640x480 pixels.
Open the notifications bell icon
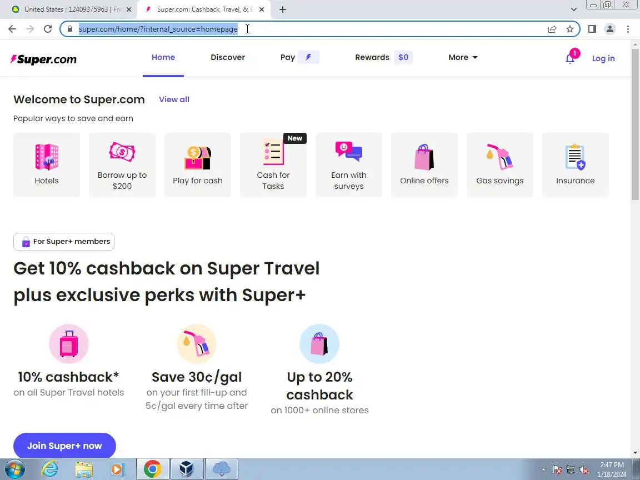(x=570, y=58)
